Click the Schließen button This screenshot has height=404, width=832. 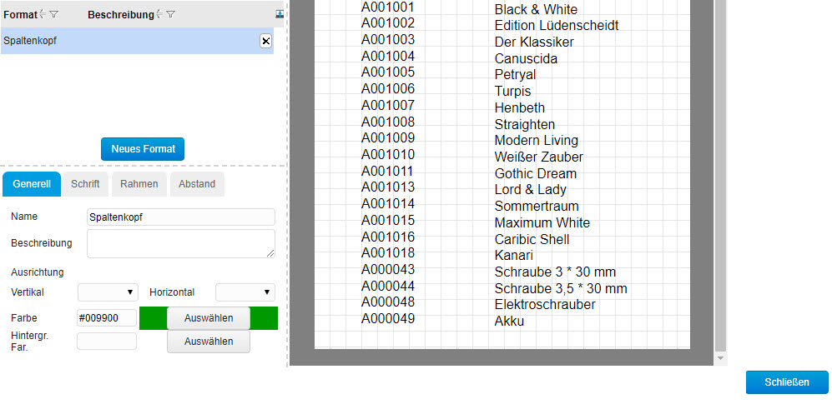[787, 382]
